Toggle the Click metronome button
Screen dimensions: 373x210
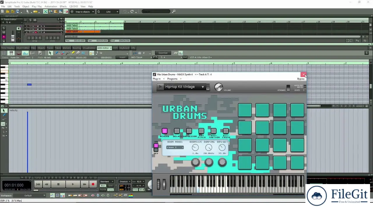tap(136, 190)
